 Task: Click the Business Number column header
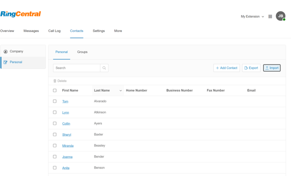[x=179, y=91]
